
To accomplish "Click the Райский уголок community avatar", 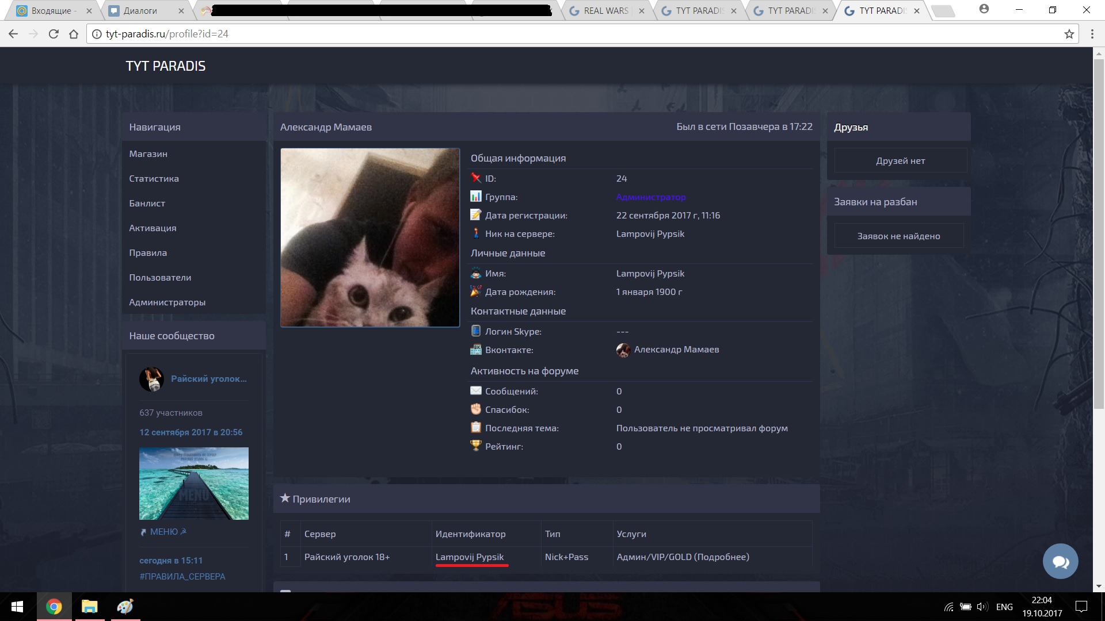I will point(152,379).
